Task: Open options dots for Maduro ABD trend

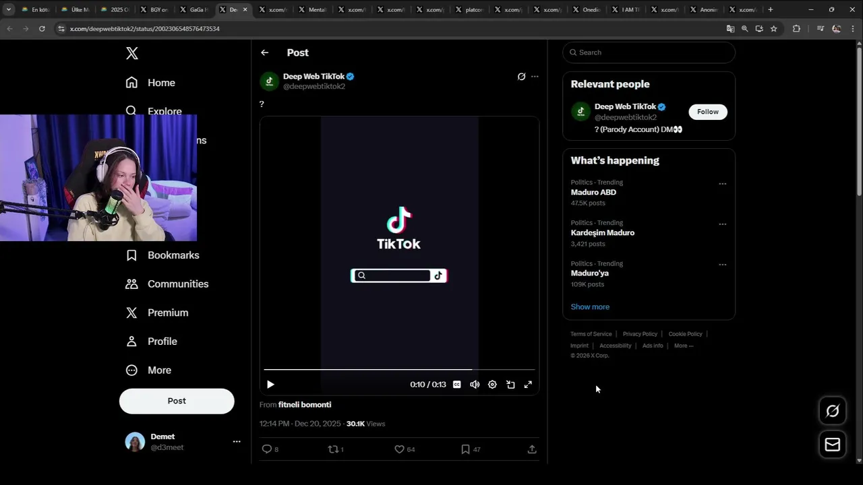Action: tap(722, 184)
